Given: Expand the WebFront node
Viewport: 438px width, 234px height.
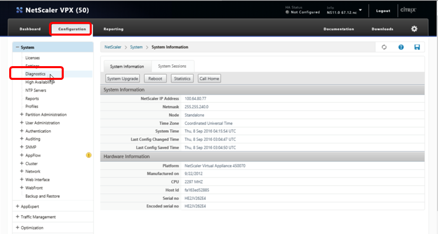Looking at the screenshot, I should [x=21, y=188].
